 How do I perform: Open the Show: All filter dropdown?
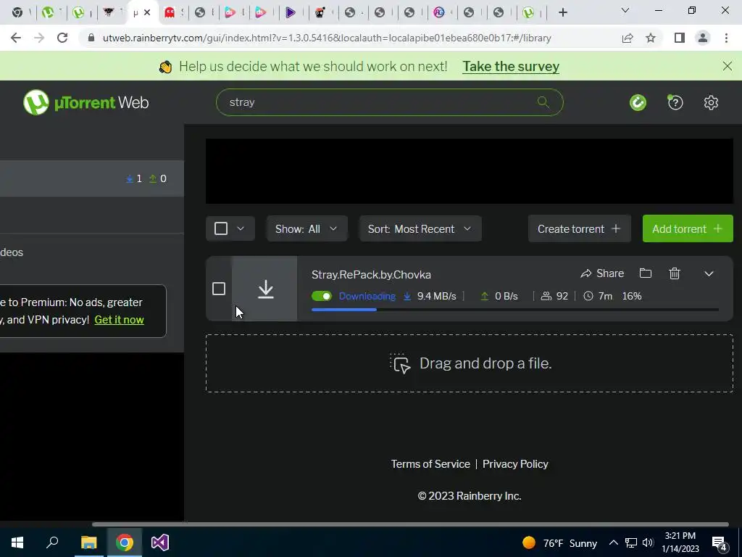pos(307,228)
